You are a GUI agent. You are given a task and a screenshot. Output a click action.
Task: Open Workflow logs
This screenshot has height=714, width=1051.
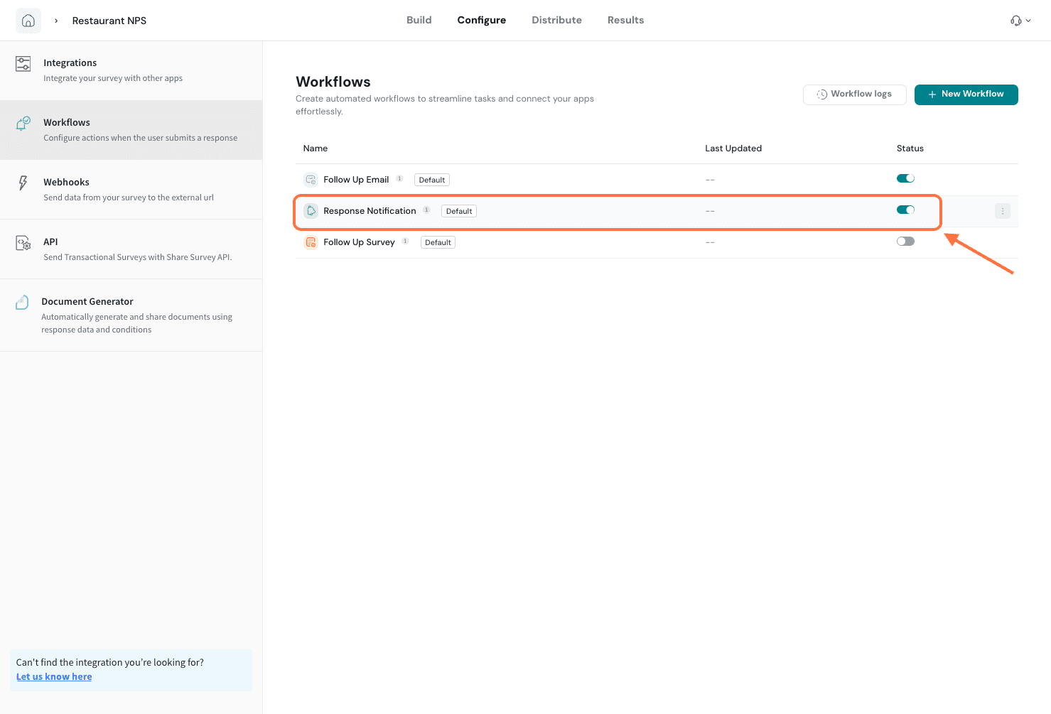pyautogui.click(x=854, y=94)
